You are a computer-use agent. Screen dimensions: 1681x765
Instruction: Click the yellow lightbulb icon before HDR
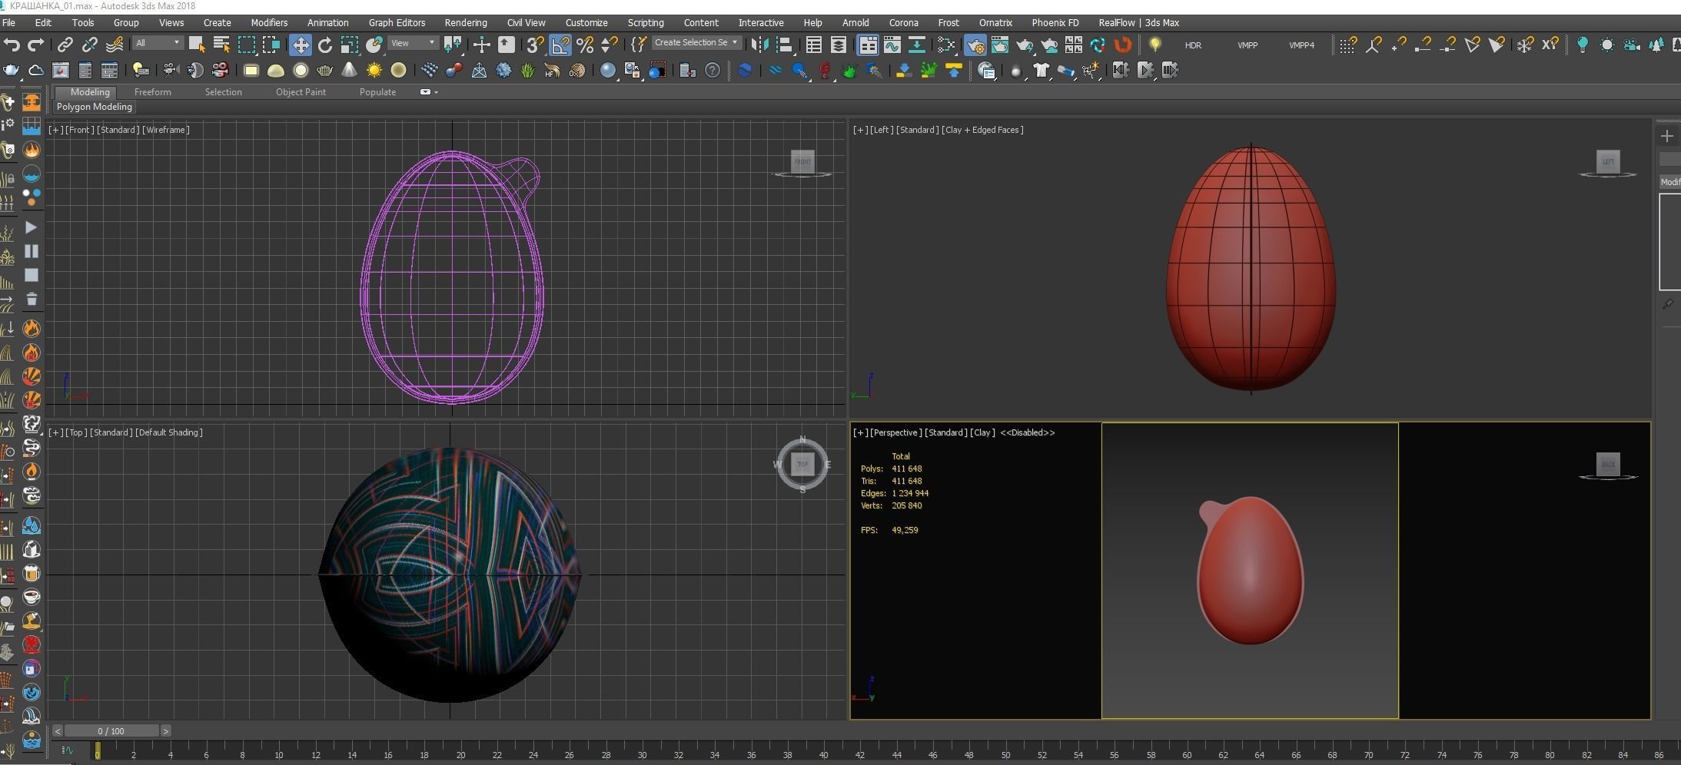coord(1154,45)
